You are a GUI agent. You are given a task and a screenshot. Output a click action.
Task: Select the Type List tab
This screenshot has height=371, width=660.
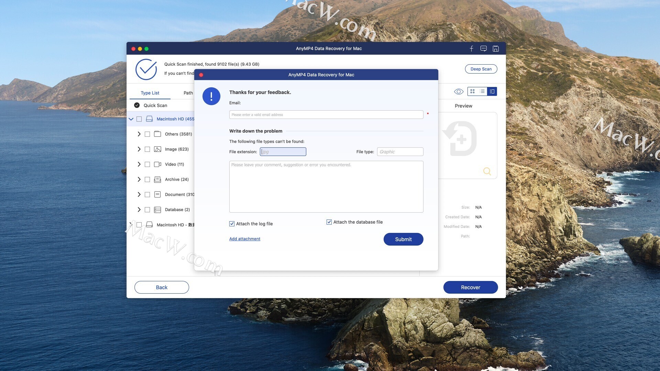click(150, 93)
